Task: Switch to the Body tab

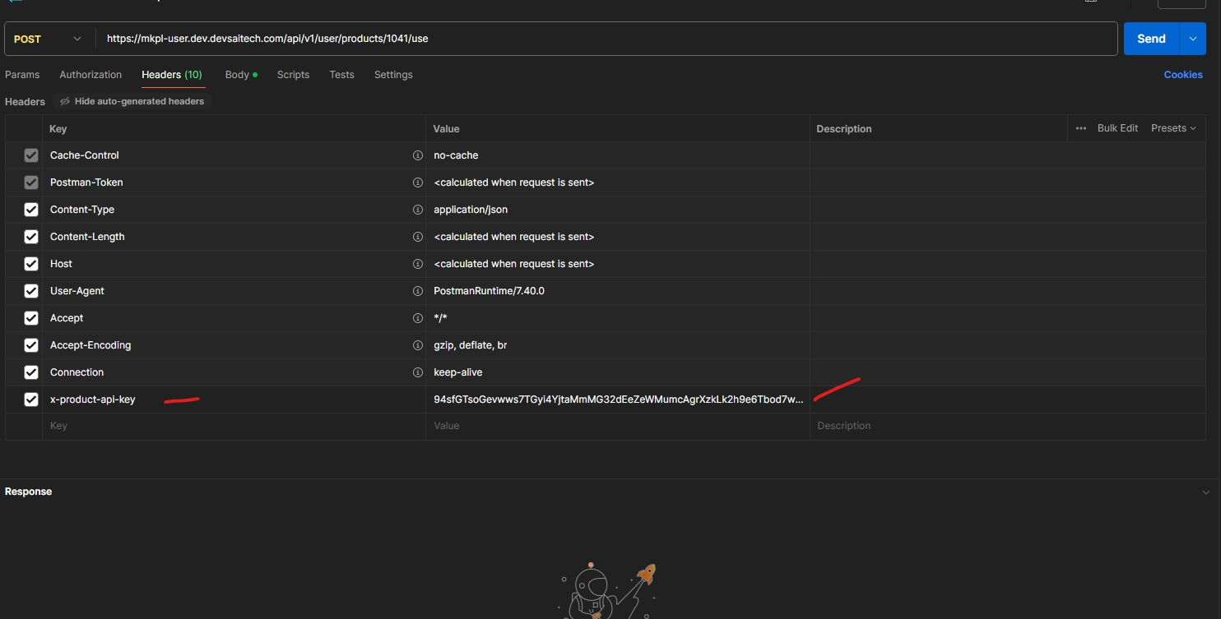Action: 237,75
